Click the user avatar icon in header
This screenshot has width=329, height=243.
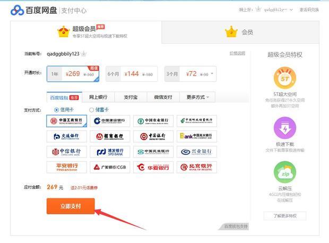pos(258,9)
